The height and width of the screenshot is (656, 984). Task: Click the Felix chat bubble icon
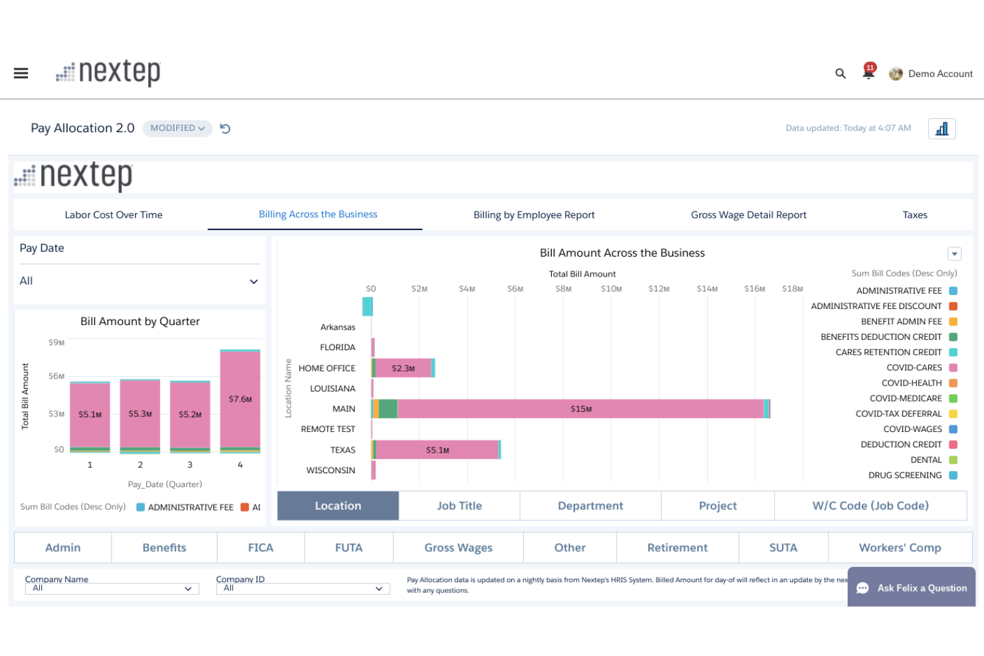click(863, 588)
